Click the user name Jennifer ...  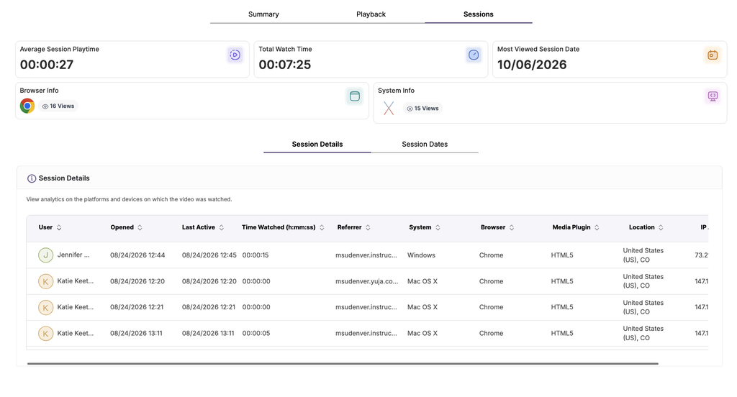(73, 255)
